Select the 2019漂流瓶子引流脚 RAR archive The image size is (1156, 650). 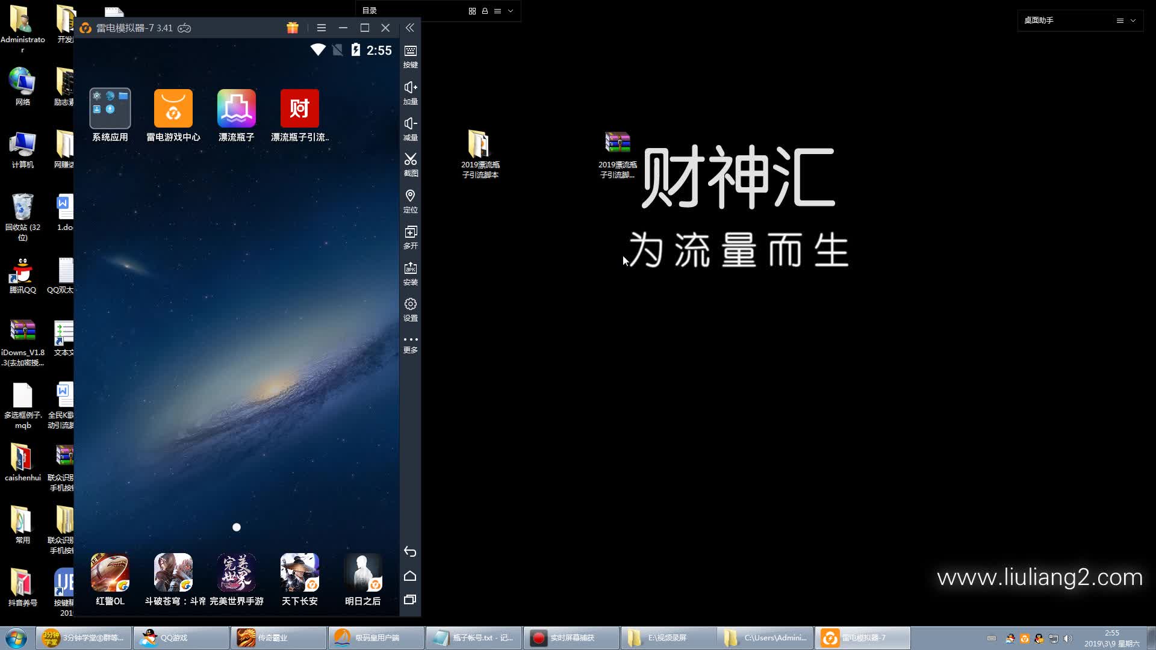617,155
